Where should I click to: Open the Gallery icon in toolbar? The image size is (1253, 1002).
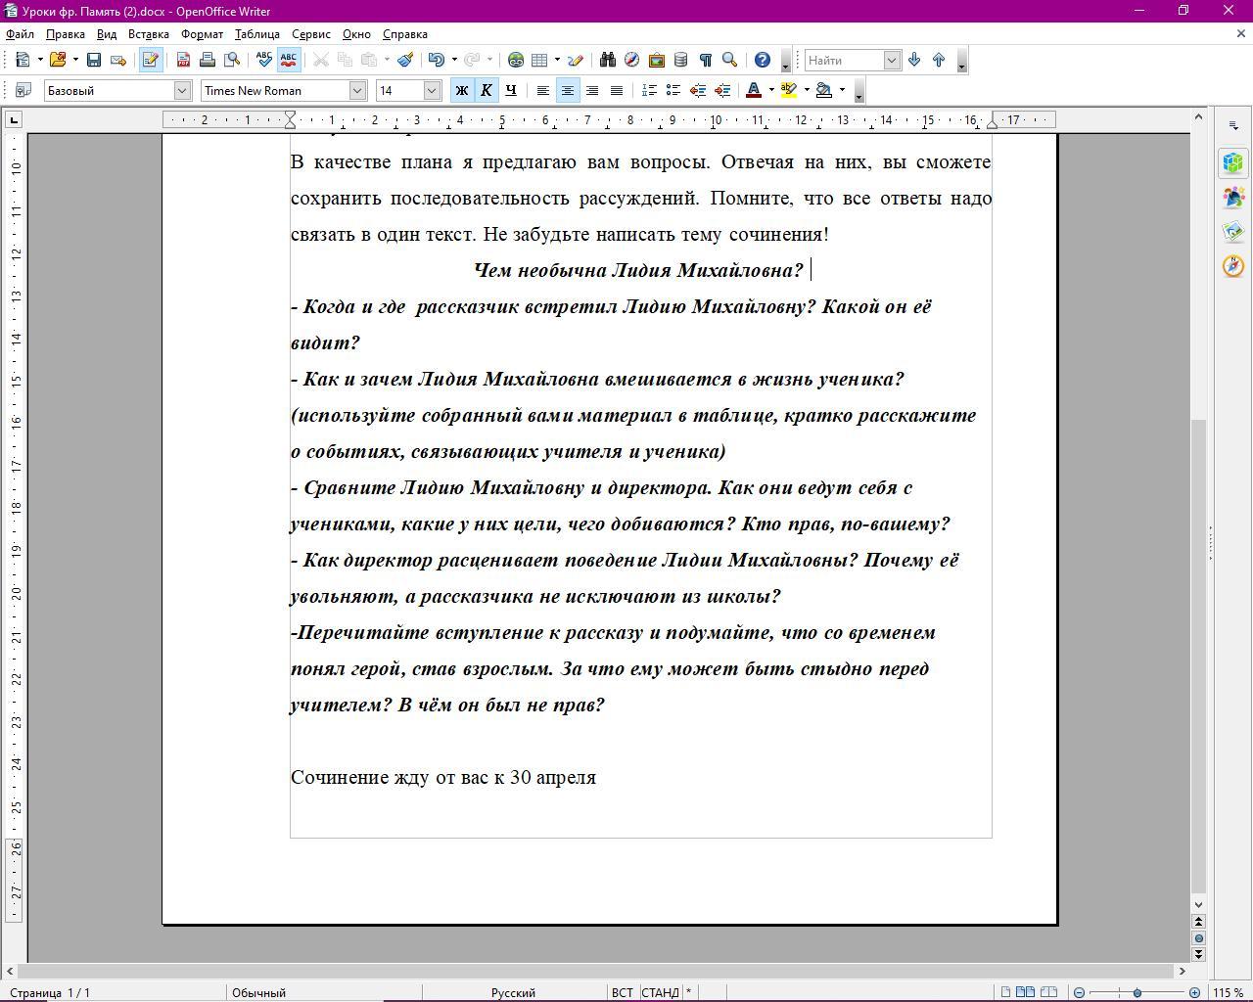tap(656, 60)
